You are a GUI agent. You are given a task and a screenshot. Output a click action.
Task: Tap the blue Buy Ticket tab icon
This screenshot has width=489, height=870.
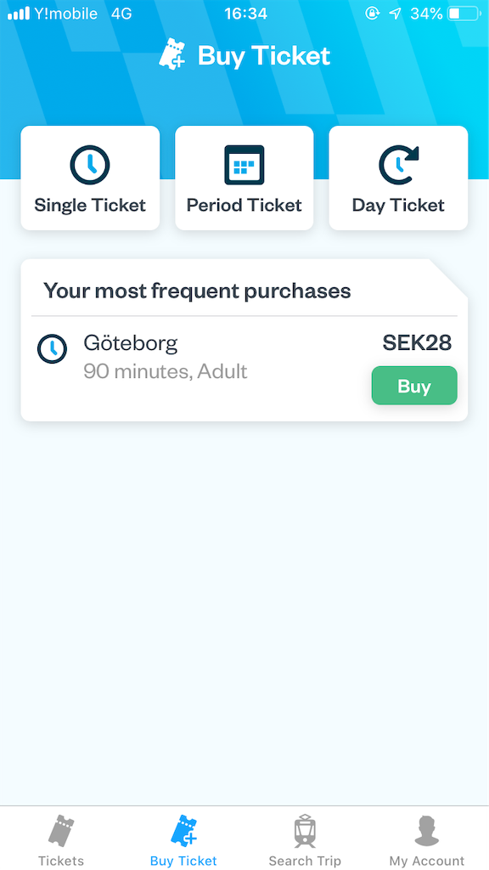pyautogui.click(x=183, y=831)
